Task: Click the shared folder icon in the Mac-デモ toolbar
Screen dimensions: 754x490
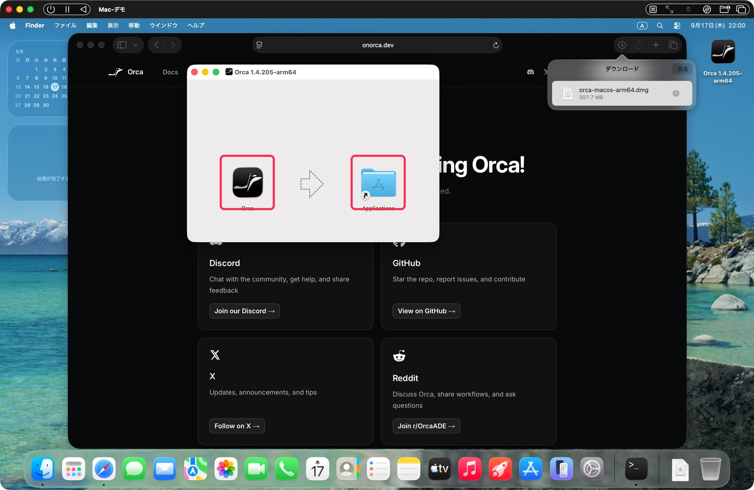Action: tap(725, 9)
